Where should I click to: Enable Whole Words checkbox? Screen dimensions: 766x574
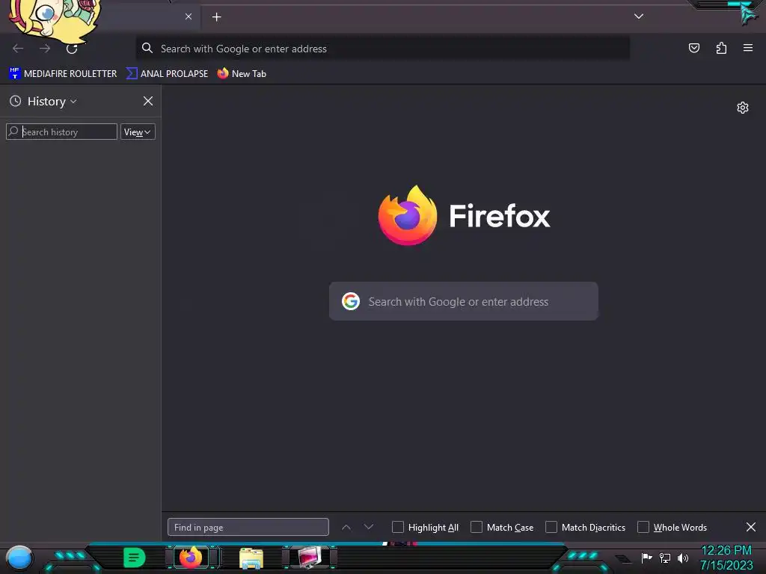[643, 527]
